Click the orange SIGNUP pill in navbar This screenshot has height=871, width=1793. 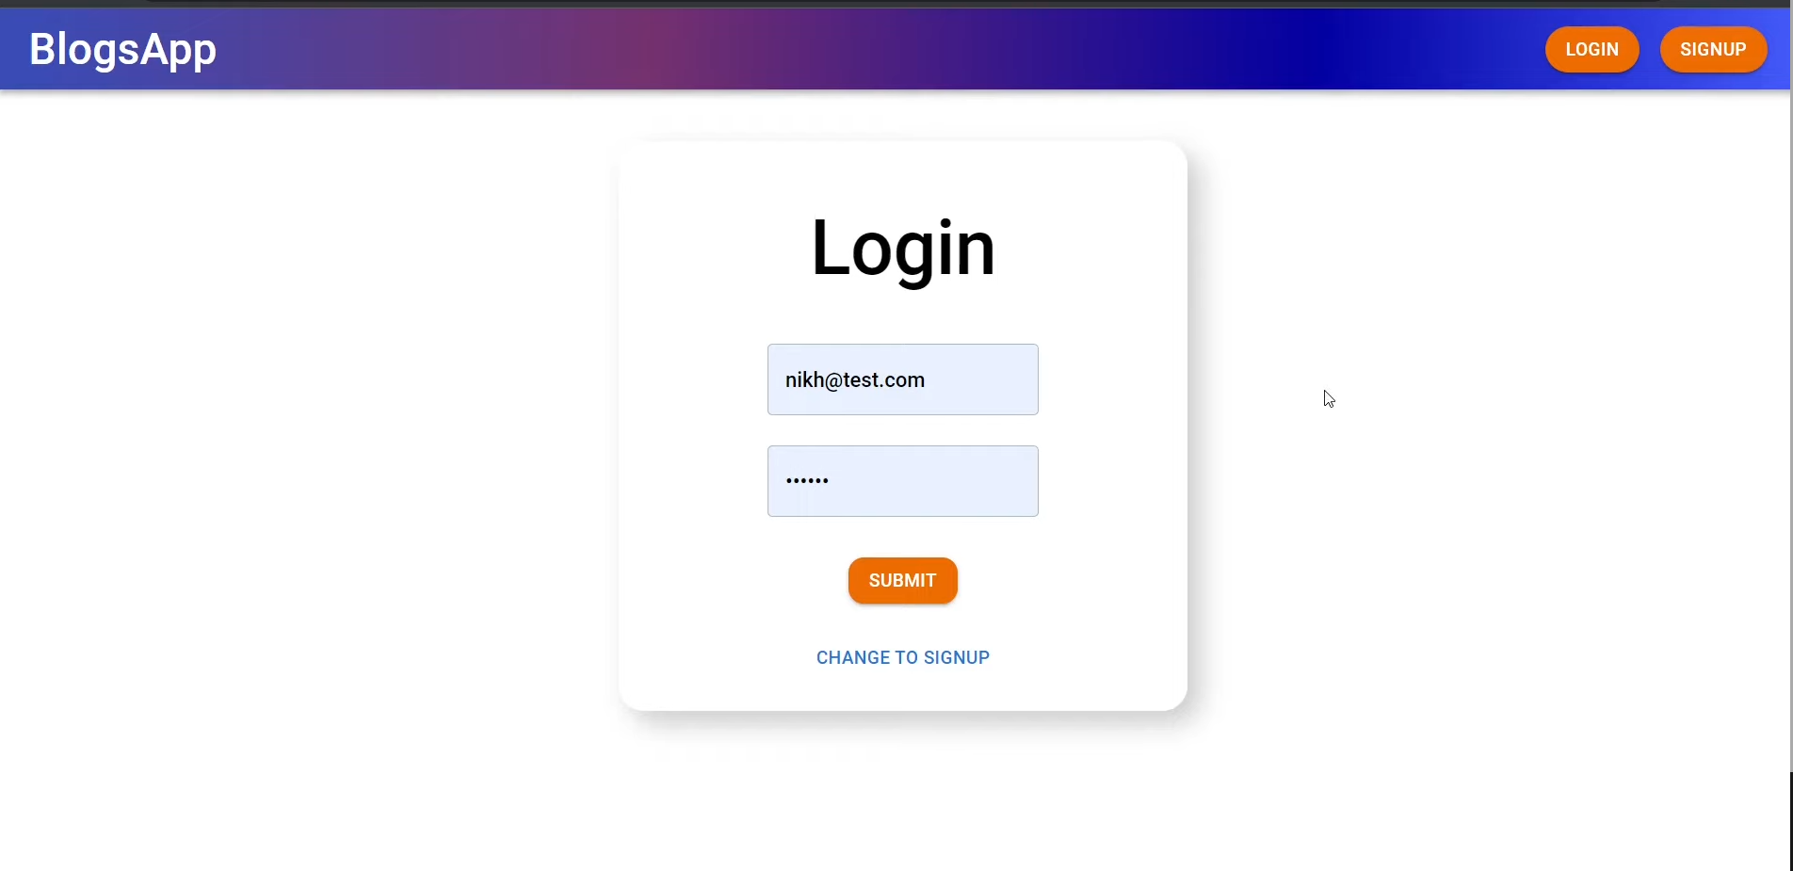tap(1713, 49)
